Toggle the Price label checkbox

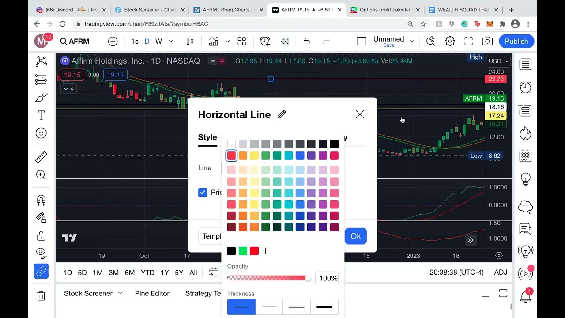203,192
